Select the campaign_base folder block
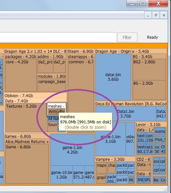171x193 pixels. (52, 85)
